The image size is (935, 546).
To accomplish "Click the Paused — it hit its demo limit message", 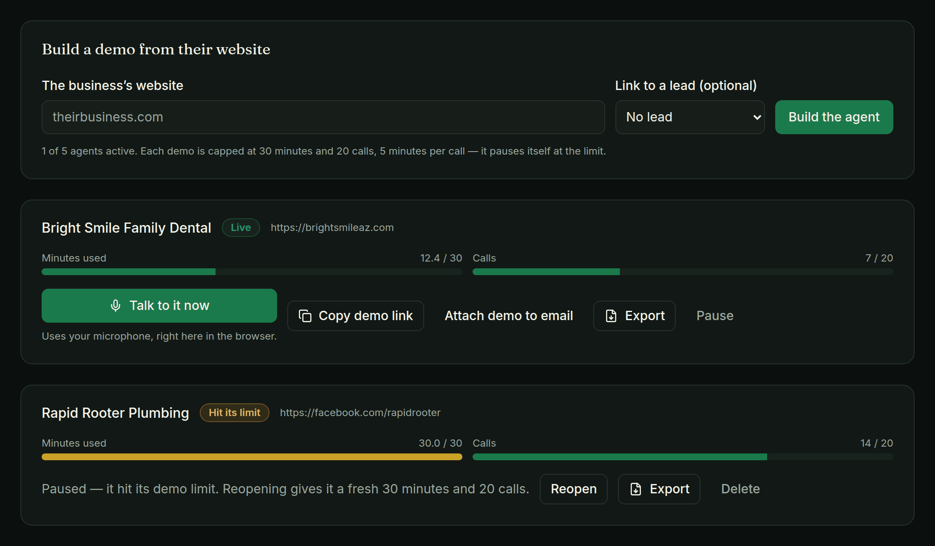I will (x=286, y=489).
